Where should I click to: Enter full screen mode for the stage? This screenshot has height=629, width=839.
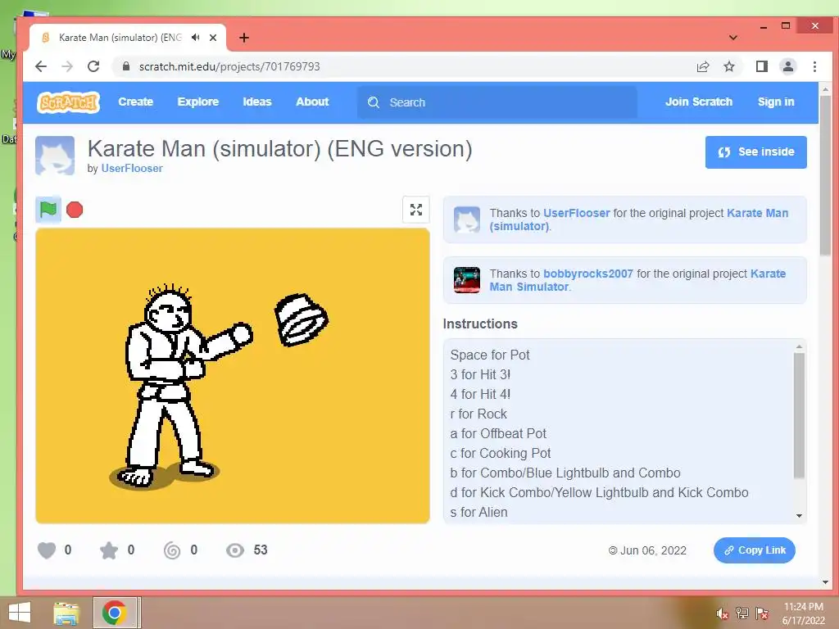[x=415, y=210]
